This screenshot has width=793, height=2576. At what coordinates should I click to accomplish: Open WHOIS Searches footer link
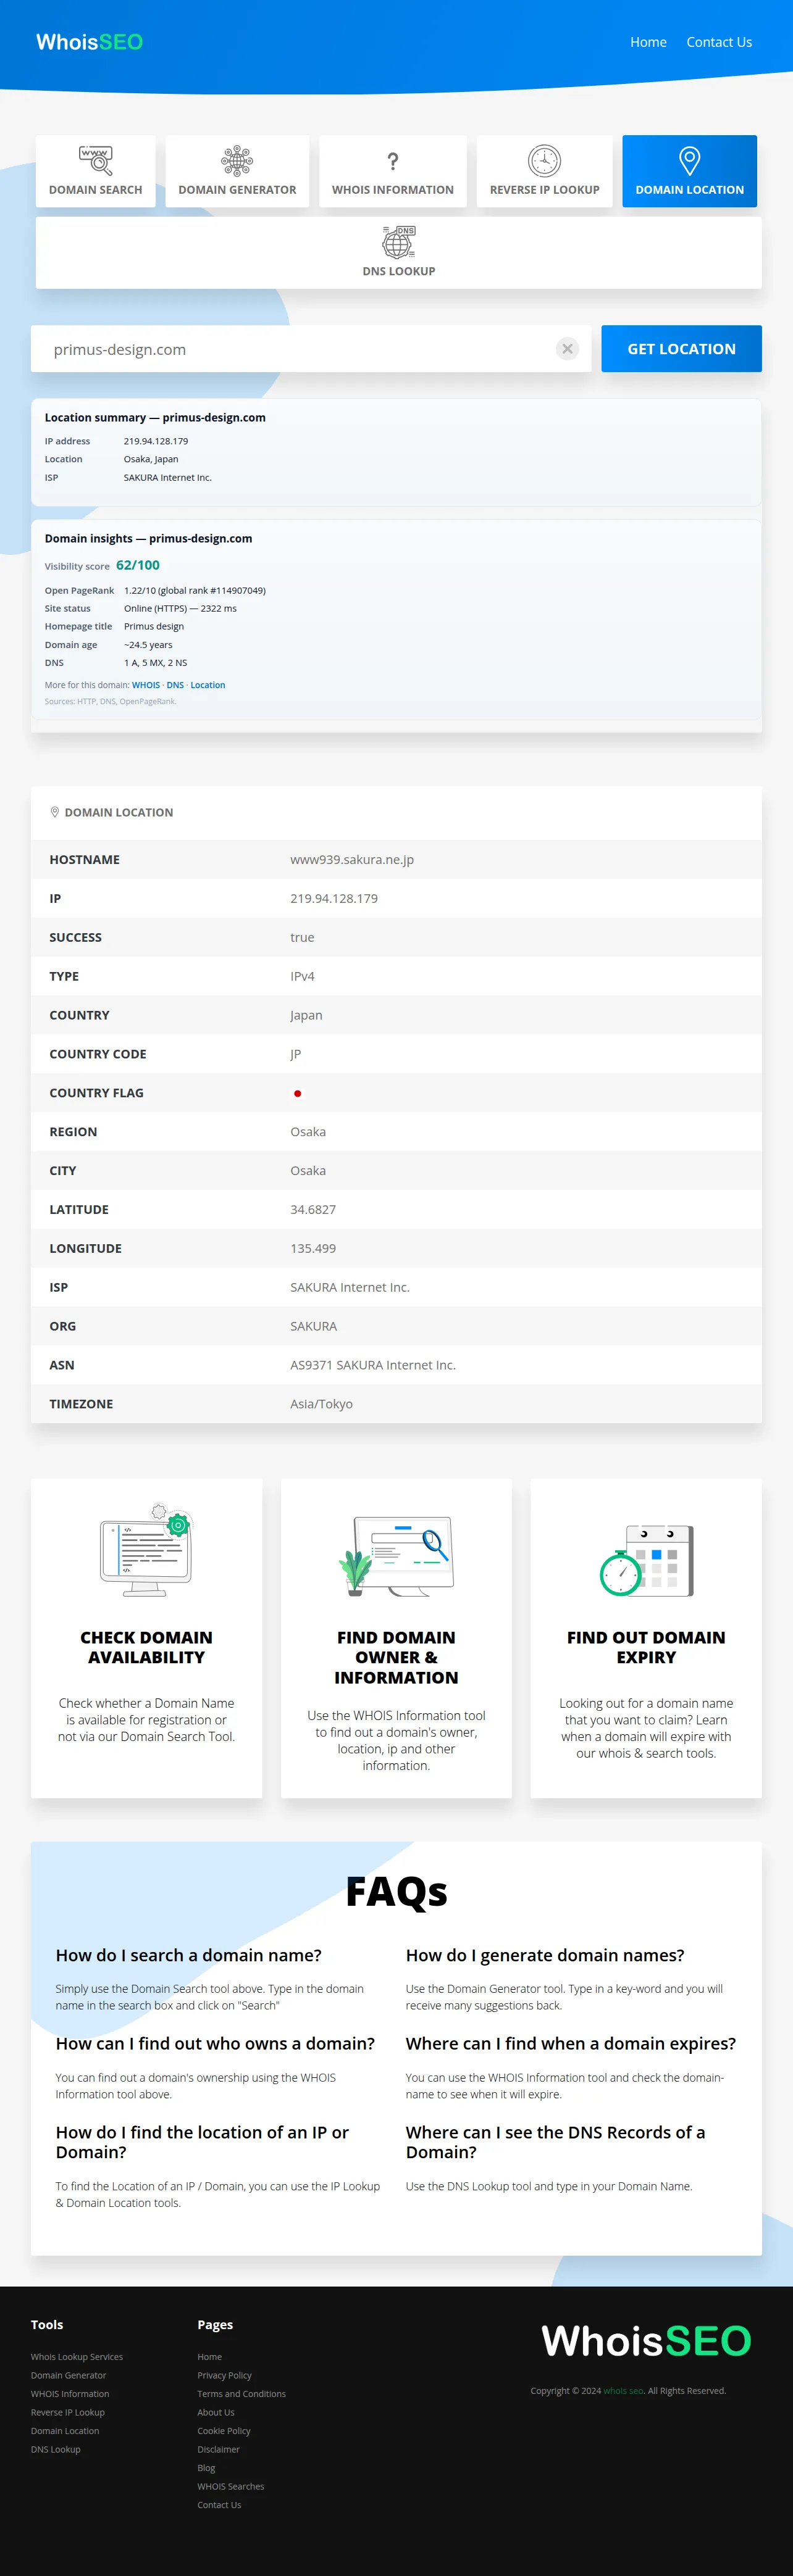coord(231,2486)
